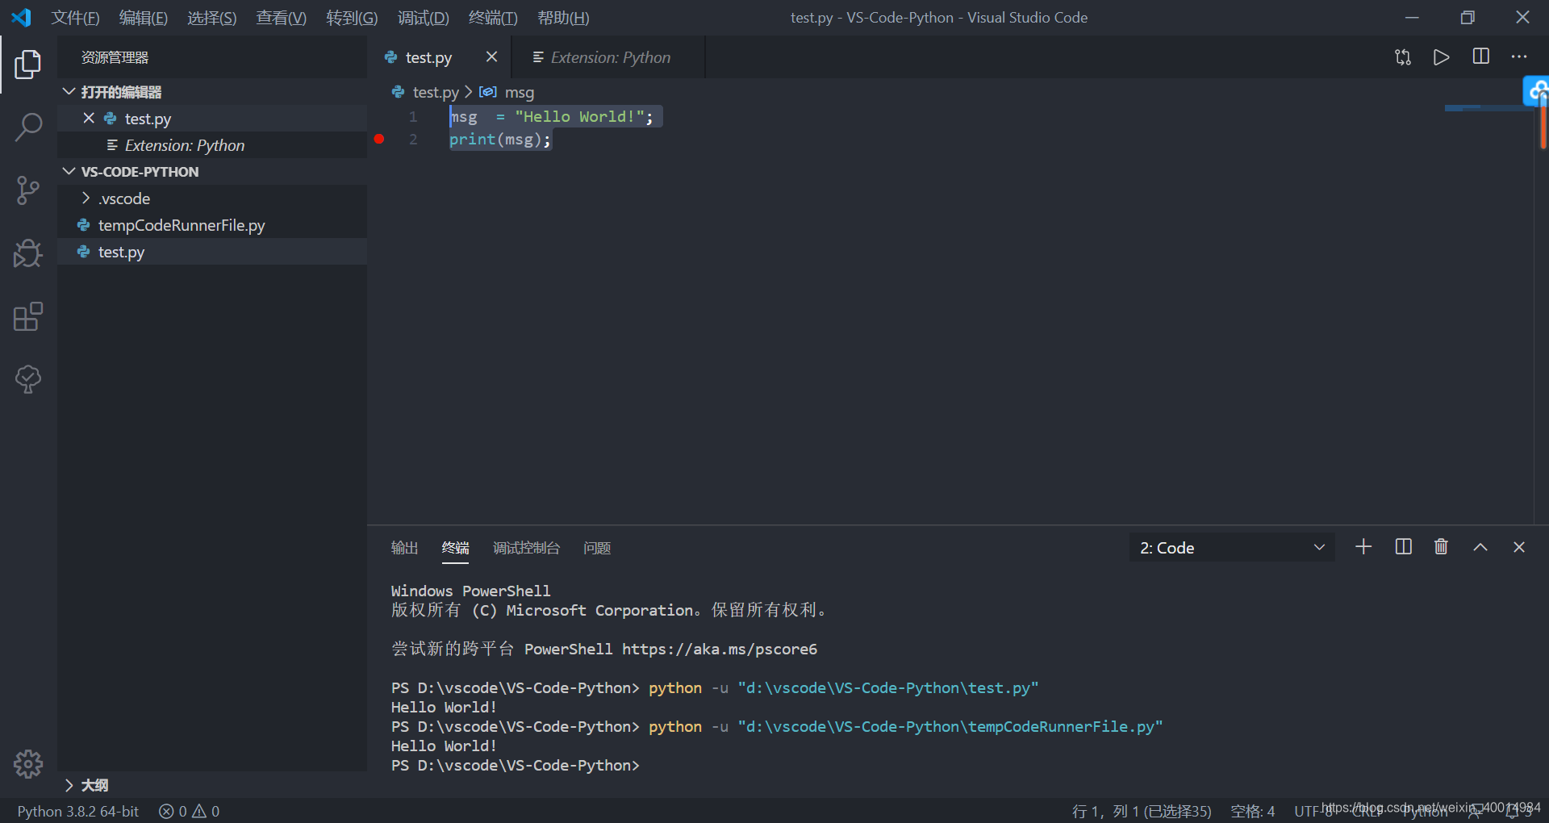Screen dimensions: 1549x823
Task: Open the terminal selector dropdown '2: Code'
Action: (1232, 548)
